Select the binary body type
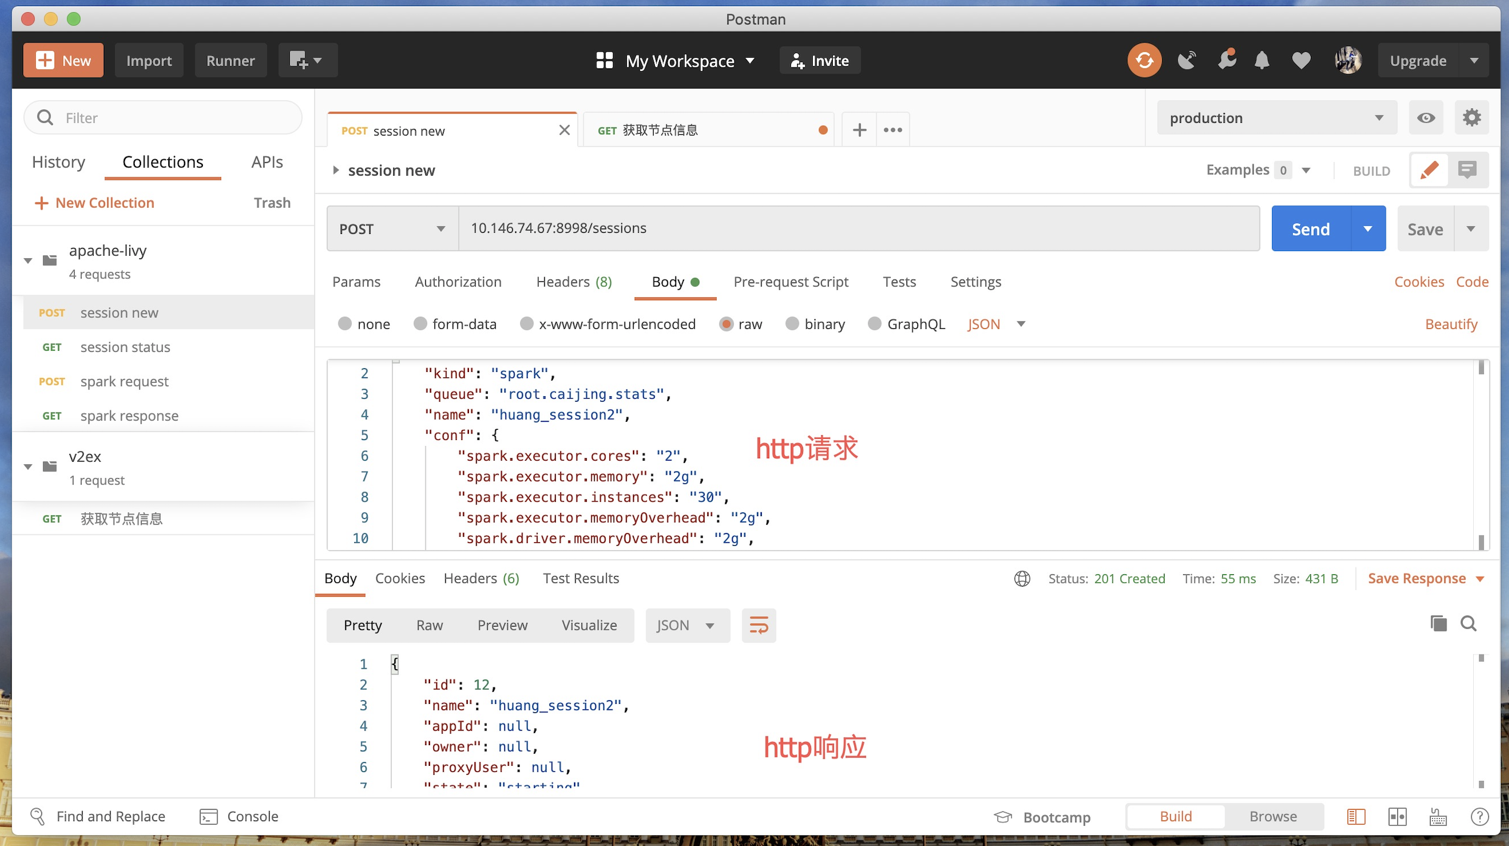 point(792,324)
